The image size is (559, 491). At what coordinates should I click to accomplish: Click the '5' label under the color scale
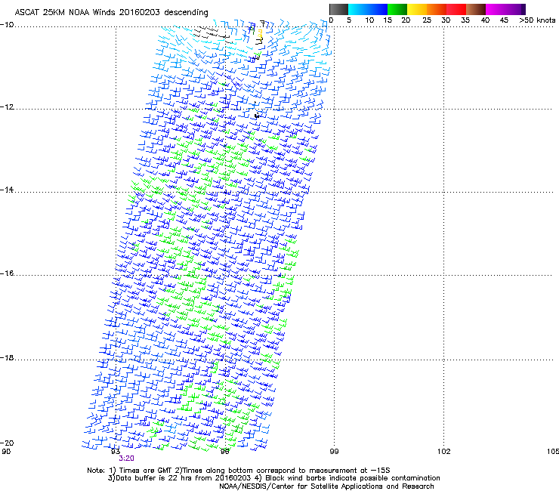coord(349,20)
